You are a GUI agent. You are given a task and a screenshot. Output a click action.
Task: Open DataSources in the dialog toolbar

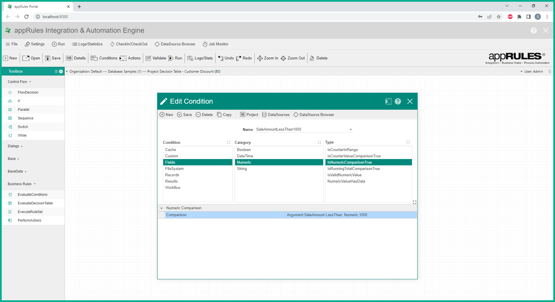[276, 115]
